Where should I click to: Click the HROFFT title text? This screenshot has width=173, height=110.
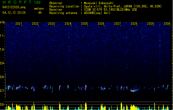pyautogui.click(x=17, y=2)
